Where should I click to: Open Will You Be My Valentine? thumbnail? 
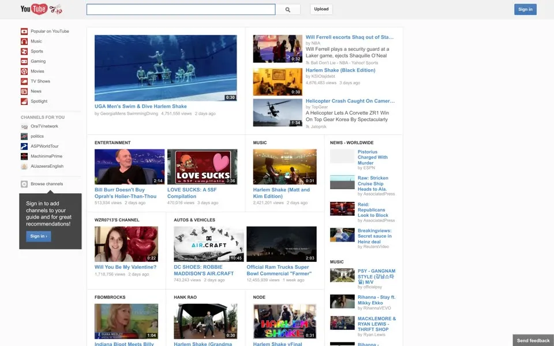[126, 244]
